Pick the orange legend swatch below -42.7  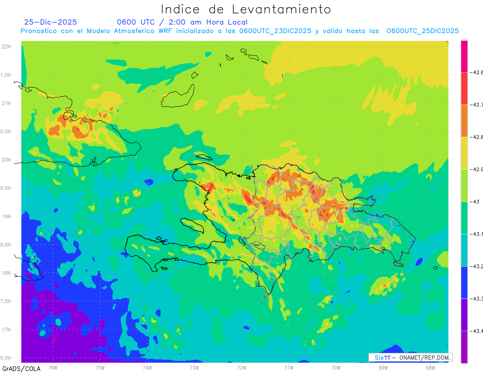tap(464, 121)
